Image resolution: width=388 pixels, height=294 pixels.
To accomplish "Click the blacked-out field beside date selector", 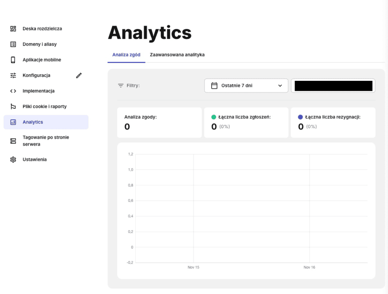I will (333, 86).
